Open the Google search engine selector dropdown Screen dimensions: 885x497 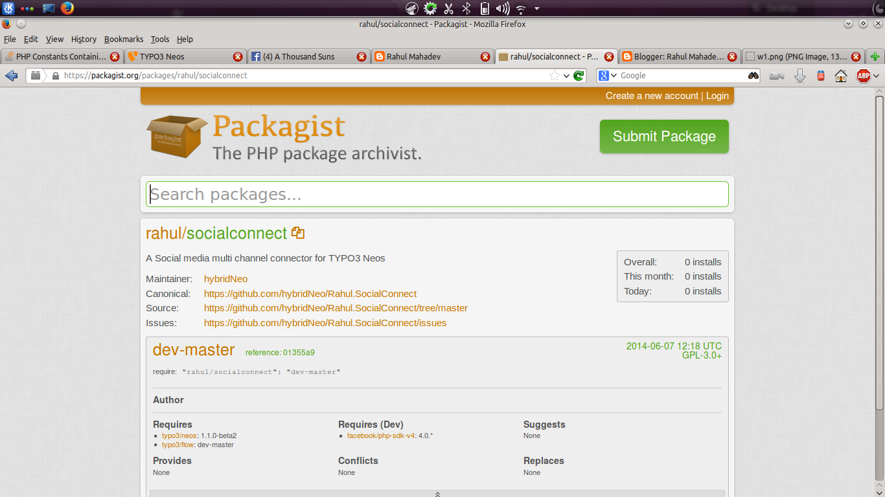[x=608, y=76]
